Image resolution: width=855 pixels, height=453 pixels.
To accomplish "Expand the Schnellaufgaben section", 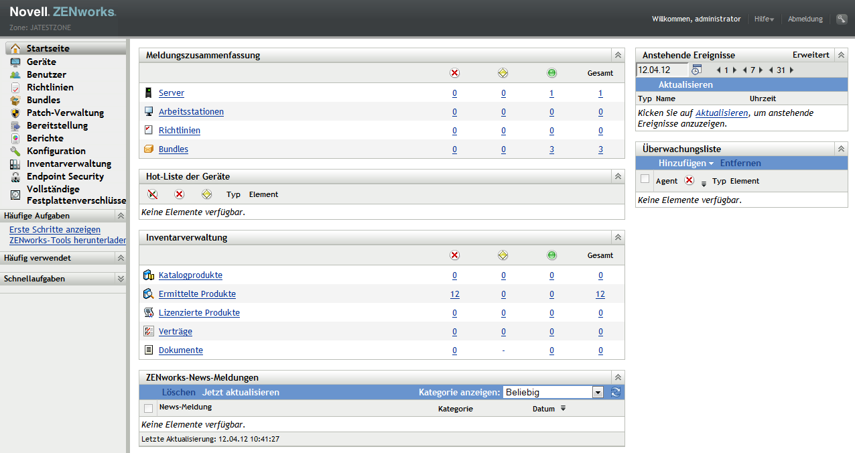I will (x=121, y=278).
